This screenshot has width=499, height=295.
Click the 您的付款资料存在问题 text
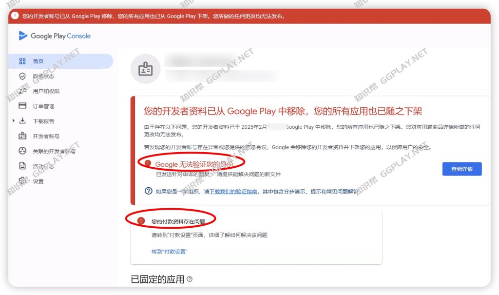178,221
